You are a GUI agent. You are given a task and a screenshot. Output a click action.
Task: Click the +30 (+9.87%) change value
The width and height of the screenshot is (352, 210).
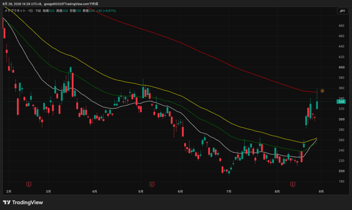pos(106,11)
